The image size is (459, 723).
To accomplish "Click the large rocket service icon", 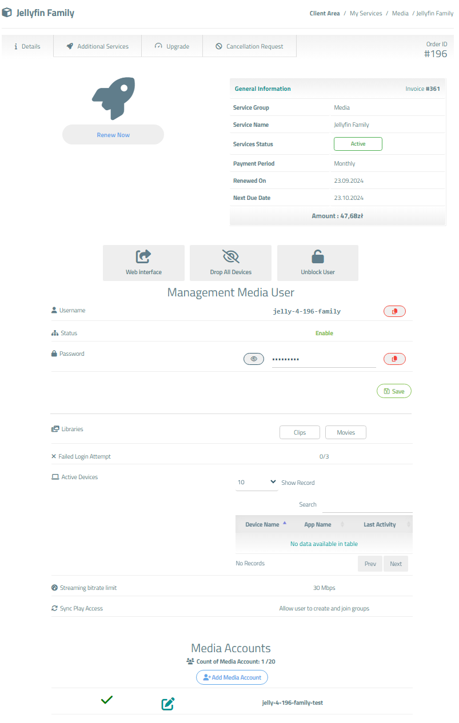I will [x=113, y=98].
